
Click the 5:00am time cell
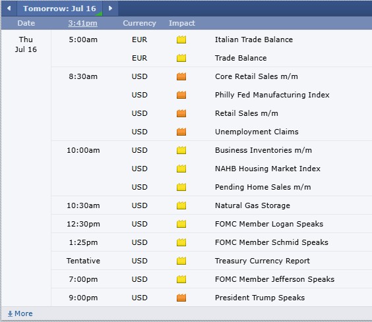point(83,40)
